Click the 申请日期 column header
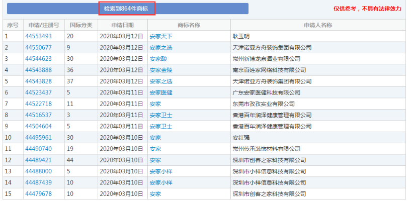Screen dimensions: 411x202 [x=123, y=25]
